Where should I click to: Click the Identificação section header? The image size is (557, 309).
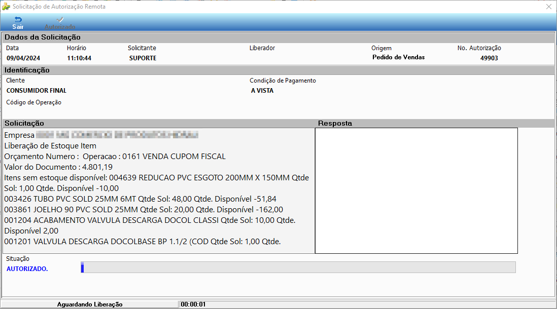[27, 70]
